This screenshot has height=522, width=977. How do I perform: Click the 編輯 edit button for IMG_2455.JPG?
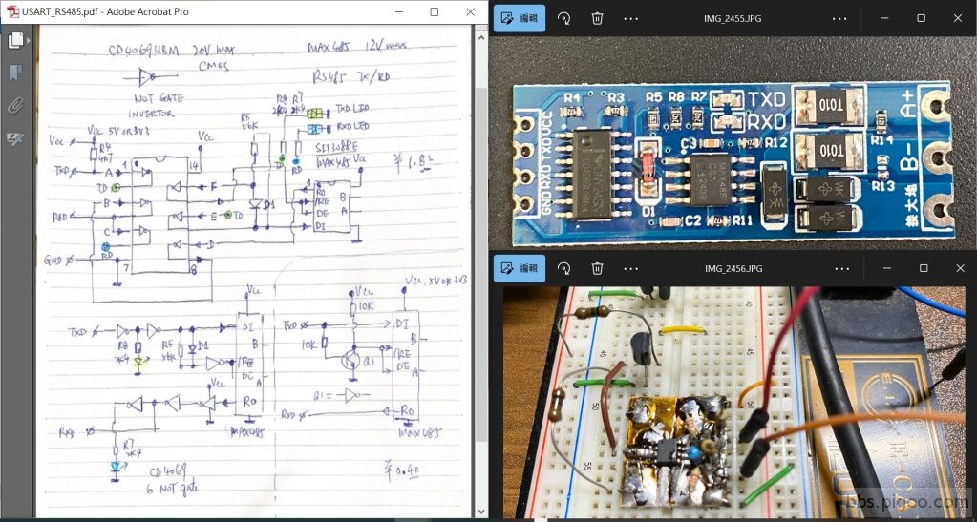coord(520,18)
